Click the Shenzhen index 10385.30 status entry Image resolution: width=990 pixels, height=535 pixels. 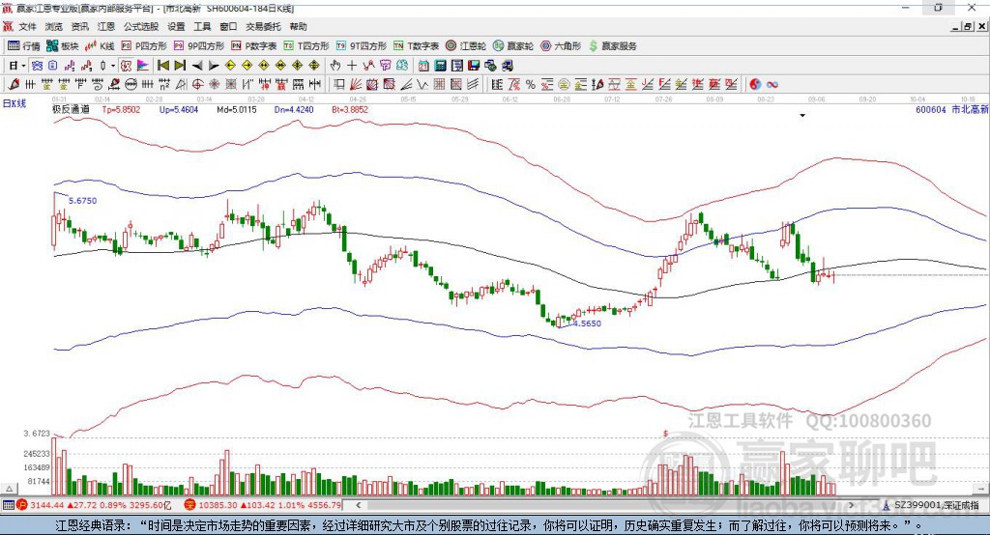coord(263,505)
